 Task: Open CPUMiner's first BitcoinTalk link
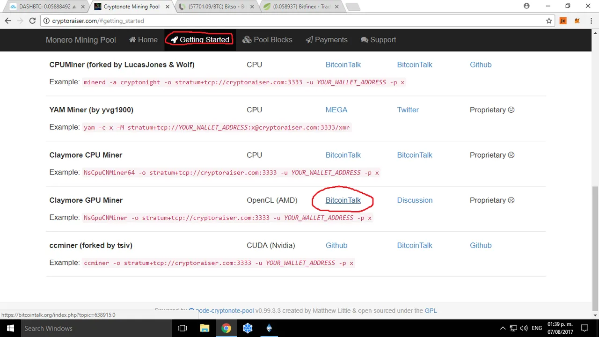tap(343, 65)
